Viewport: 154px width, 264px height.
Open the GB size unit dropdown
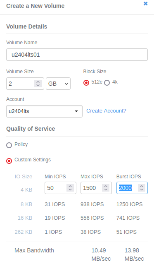pos(58,84)
